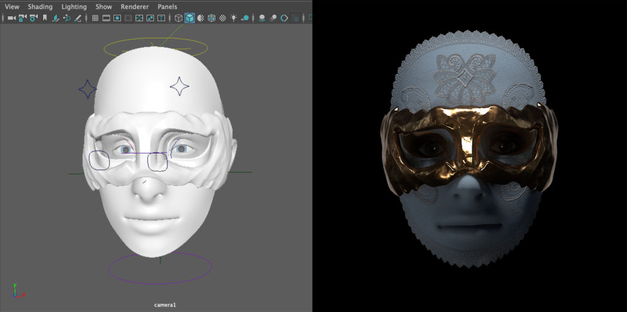This screenshot has width=627, height=312.
Task: Select the left rounded-square eye control
Action: tap(99, 160)
